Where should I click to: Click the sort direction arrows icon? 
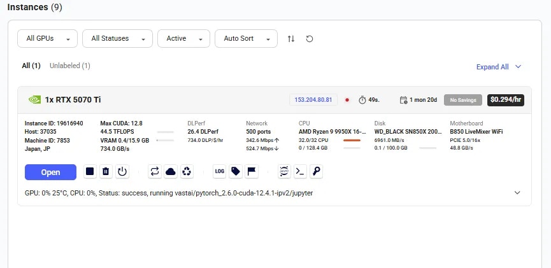[x=291, y=39]
